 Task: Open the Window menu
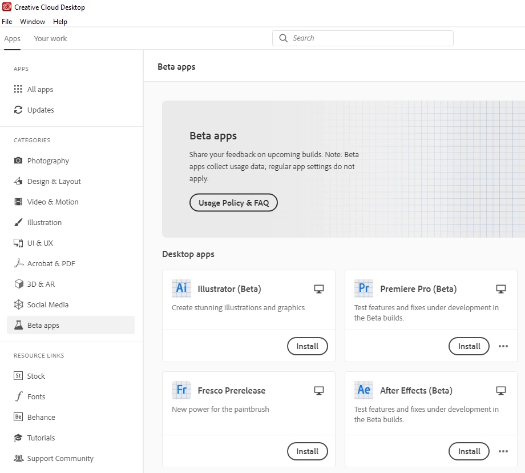tap(33, 22)
